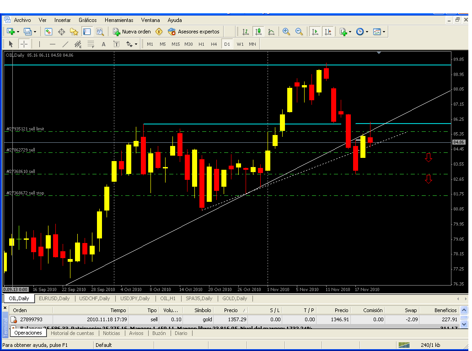Click the Nueva orden button
Screen dimensions: 472x351
point(132,32)
